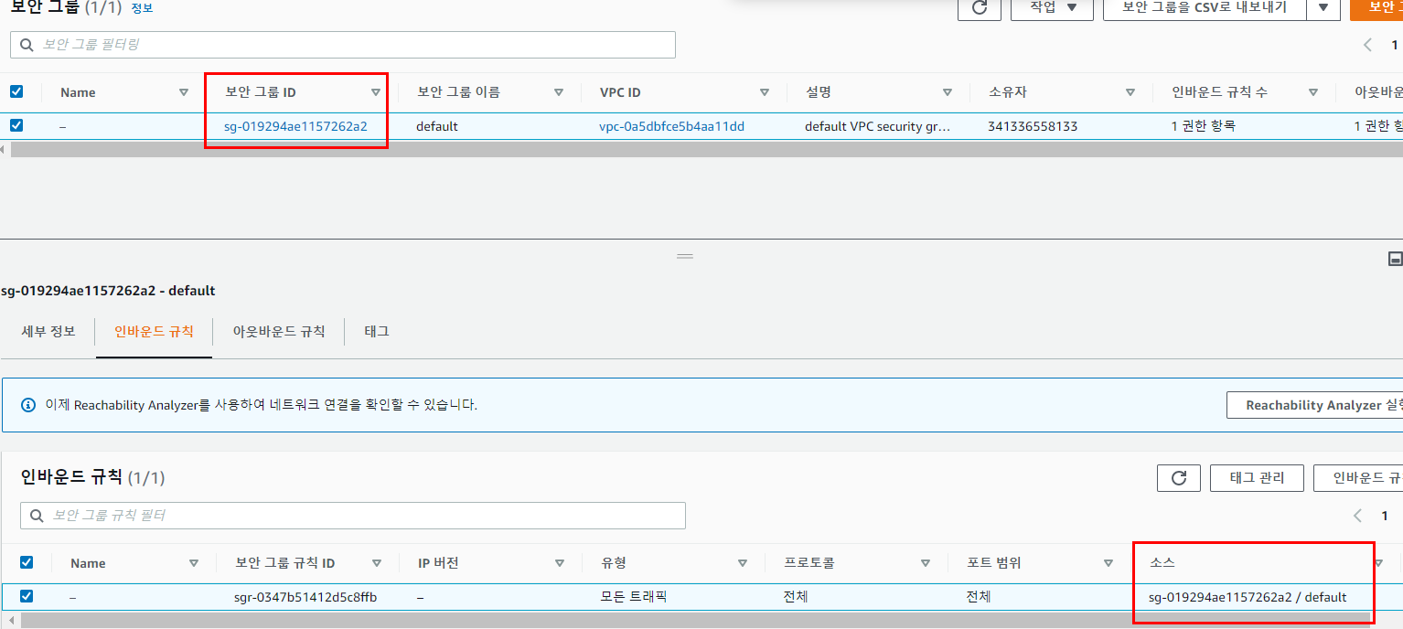Image resolution: width=1403 pixels, height=629 pixels.
Task: Sort by the Name column in security groups
Action: pyautogui.click(x=184, y=92)
